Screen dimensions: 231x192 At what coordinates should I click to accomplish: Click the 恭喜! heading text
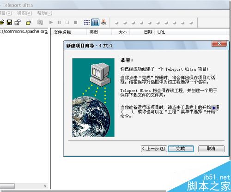tap(127, 60)
